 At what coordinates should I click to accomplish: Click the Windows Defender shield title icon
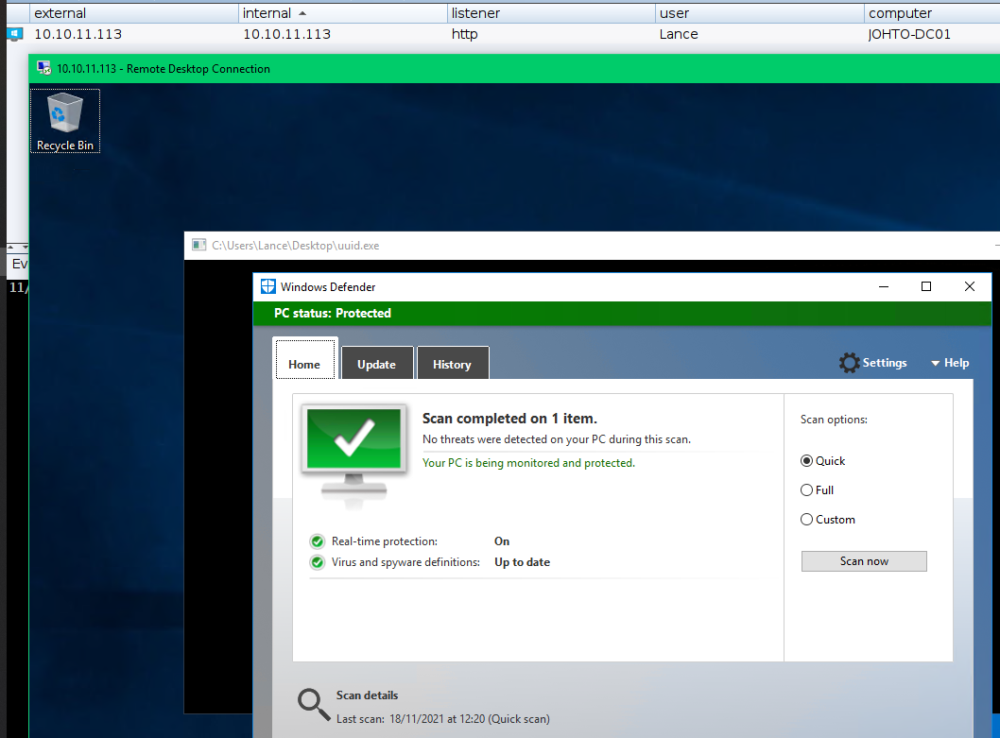click(x=267, y=287)
